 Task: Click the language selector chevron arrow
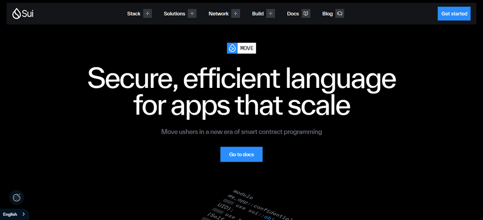(24, 214)
